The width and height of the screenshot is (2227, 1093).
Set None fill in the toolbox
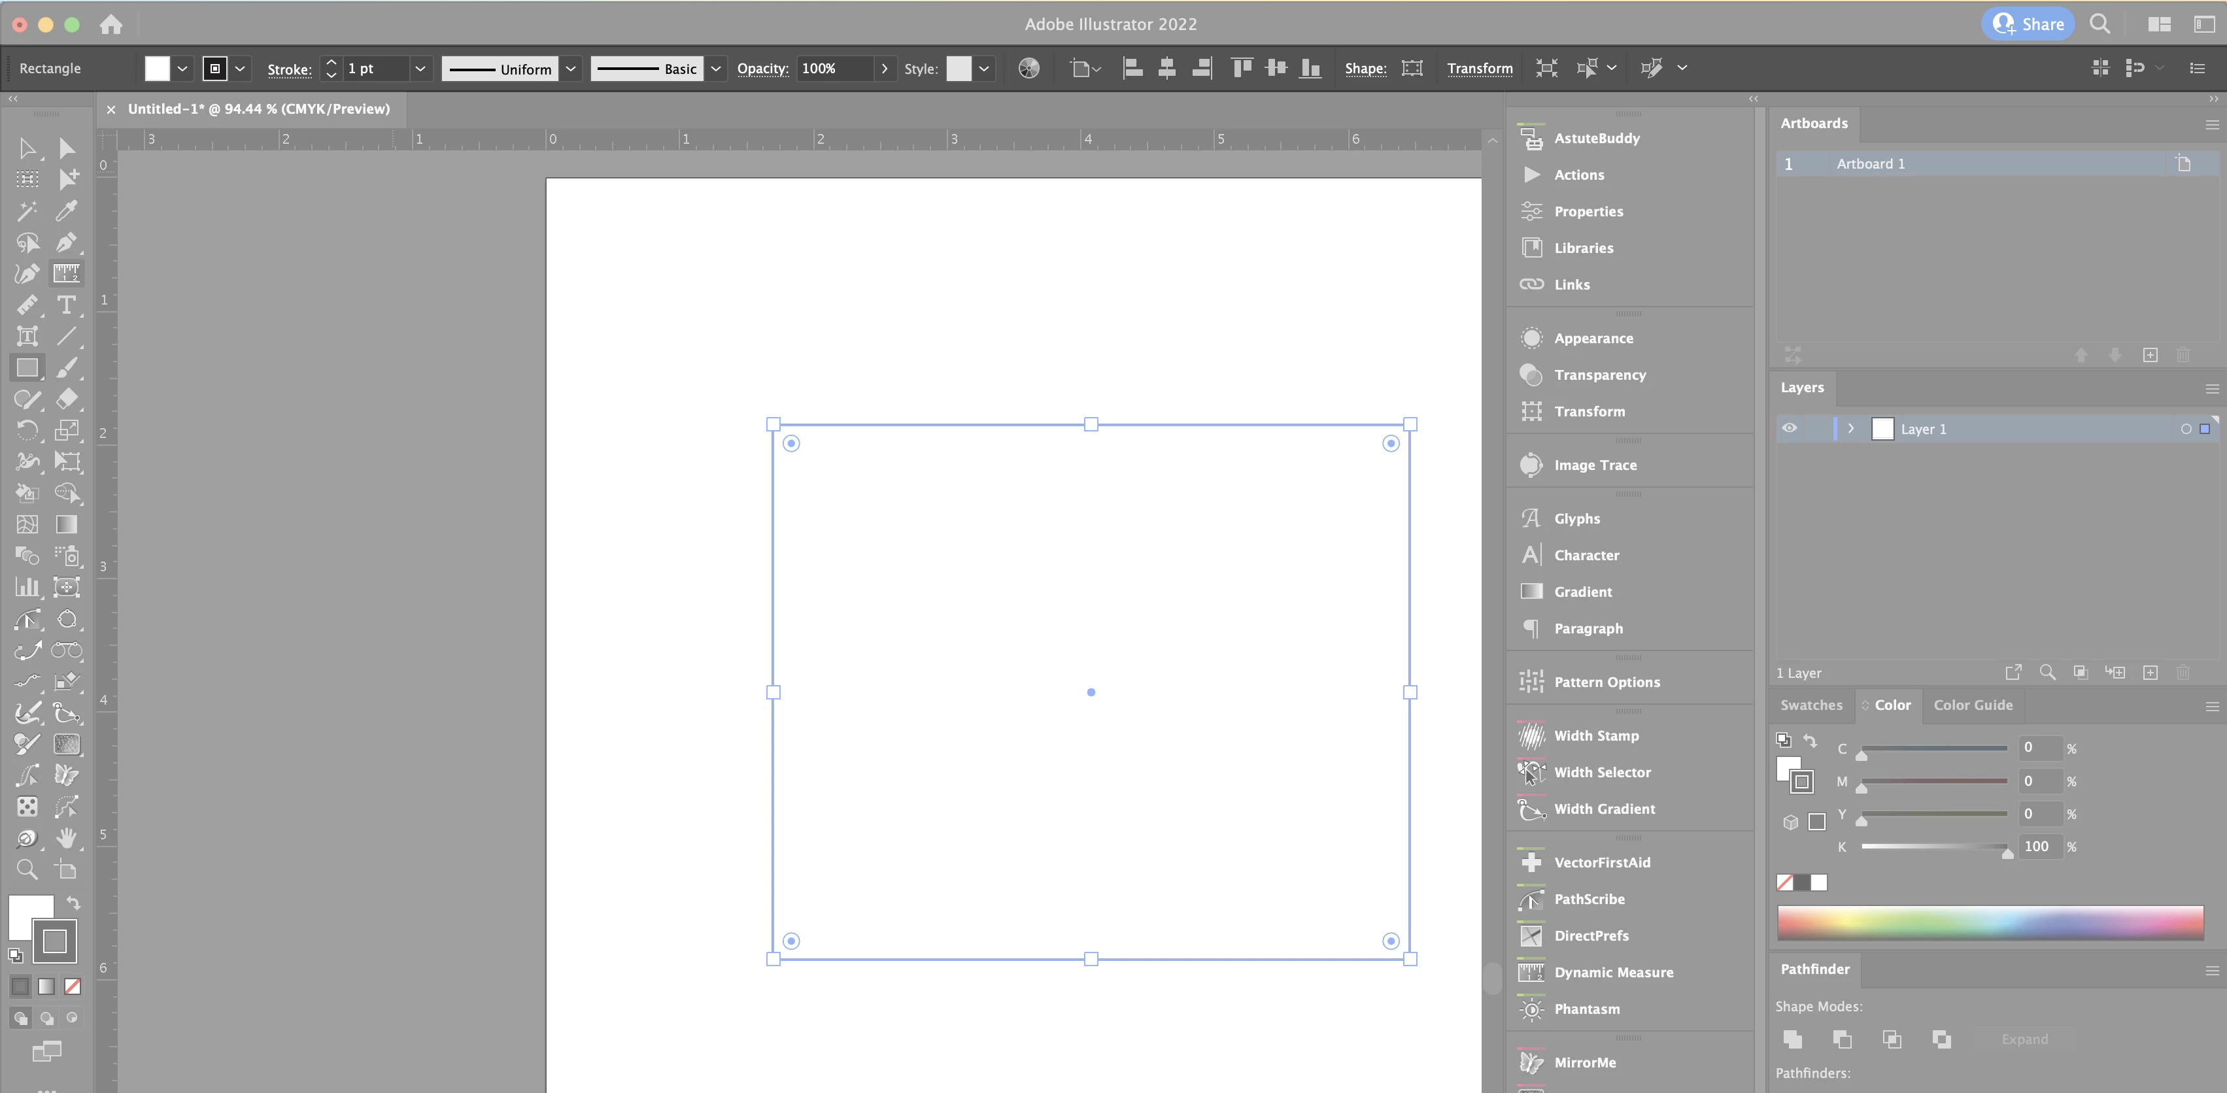coord(73,986)
